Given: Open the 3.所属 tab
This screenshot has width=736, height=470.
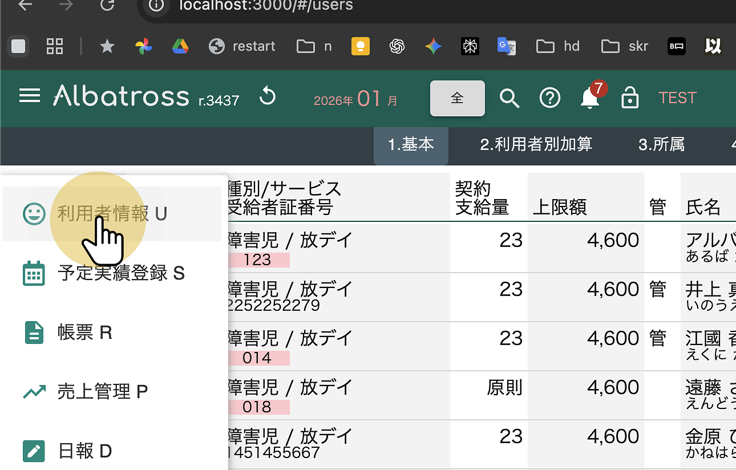Looking at the screenshot, I should pyautogui.click(x=661, y=145).
